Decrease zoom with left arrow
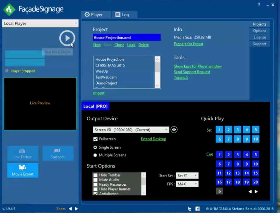Image resolution: width=280 pixels, height=213 pixels. click(70, 209)
